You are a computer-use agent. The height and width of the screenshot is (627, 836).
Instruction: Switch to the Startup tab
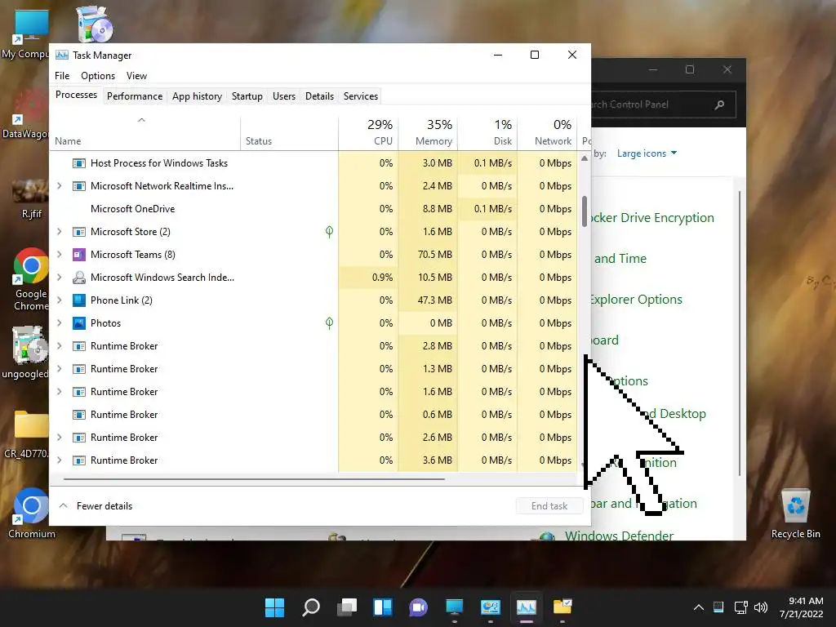point(247,96)
